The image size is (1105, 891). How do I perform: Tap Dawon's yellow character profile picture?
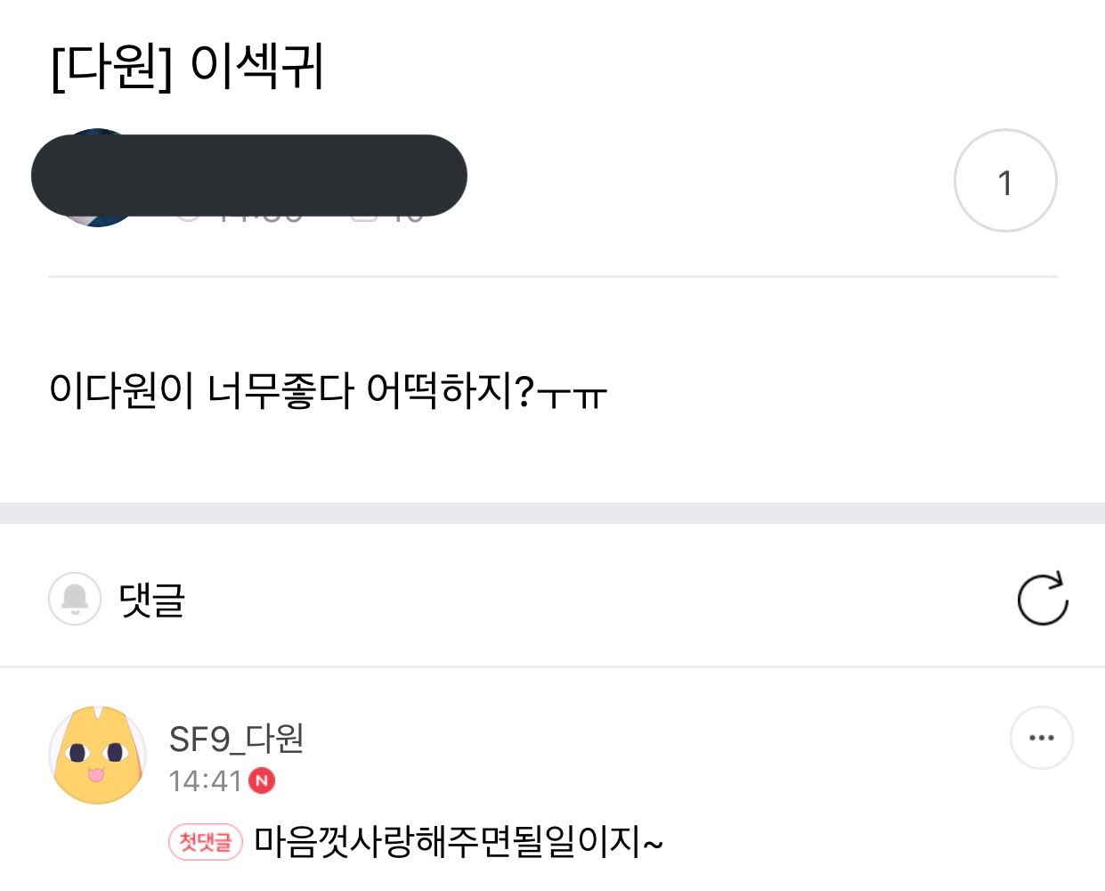[96, 753]
